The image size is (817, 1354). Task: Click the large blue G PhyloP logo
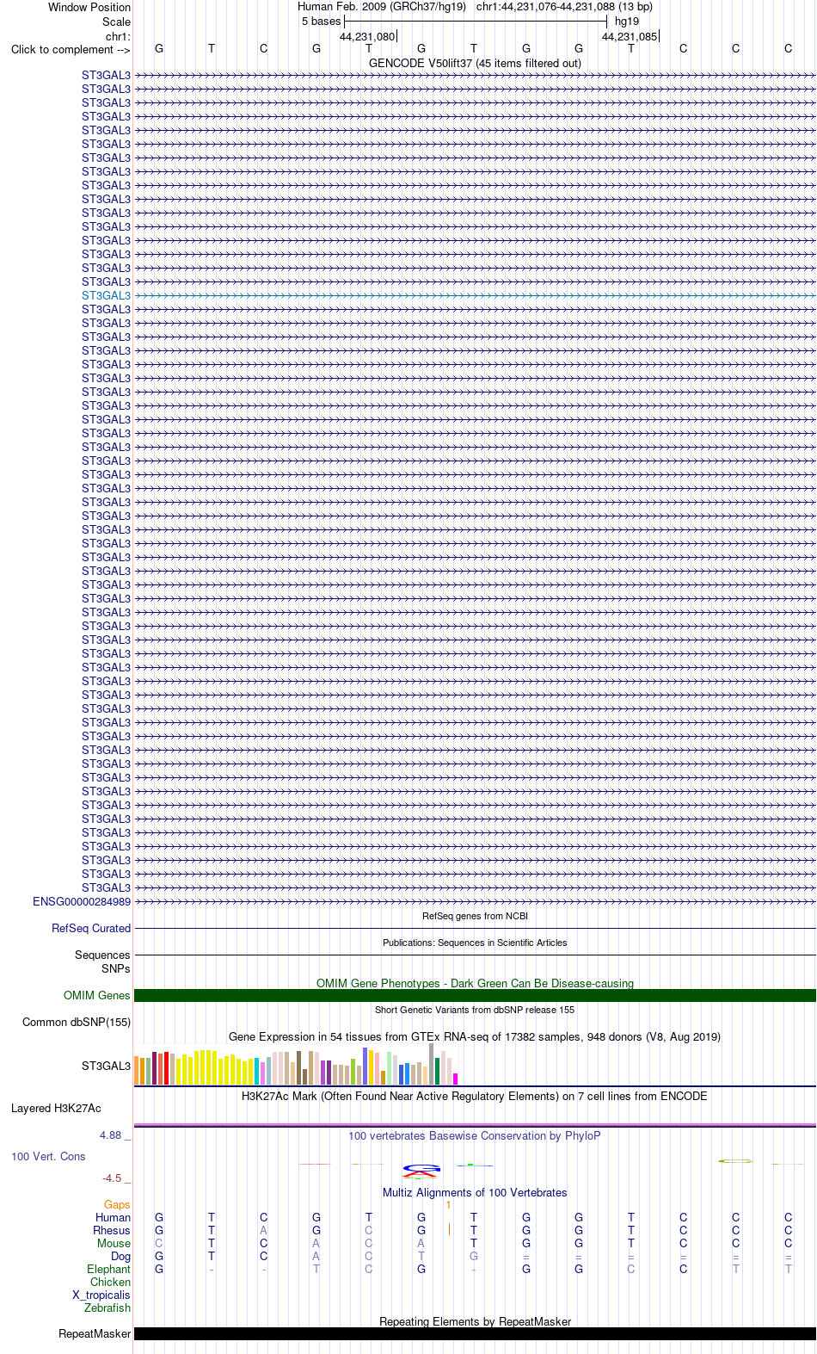coord(421,1168)
